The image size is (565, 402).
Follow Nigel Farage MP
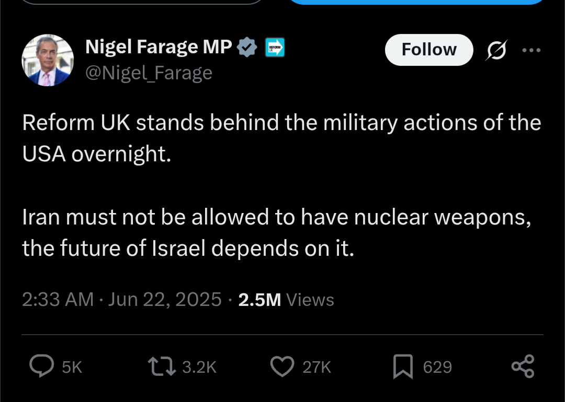point(429,50)
